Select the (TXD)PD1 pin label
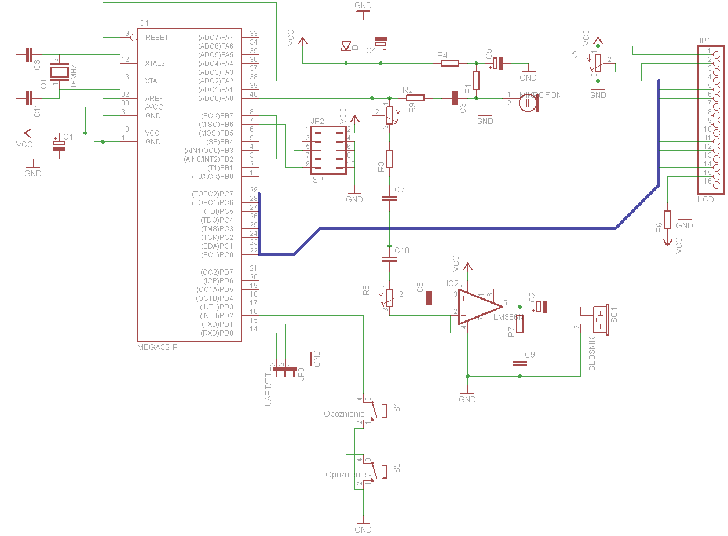The width and height of the screenshot is (728, 536). (216, 324)
